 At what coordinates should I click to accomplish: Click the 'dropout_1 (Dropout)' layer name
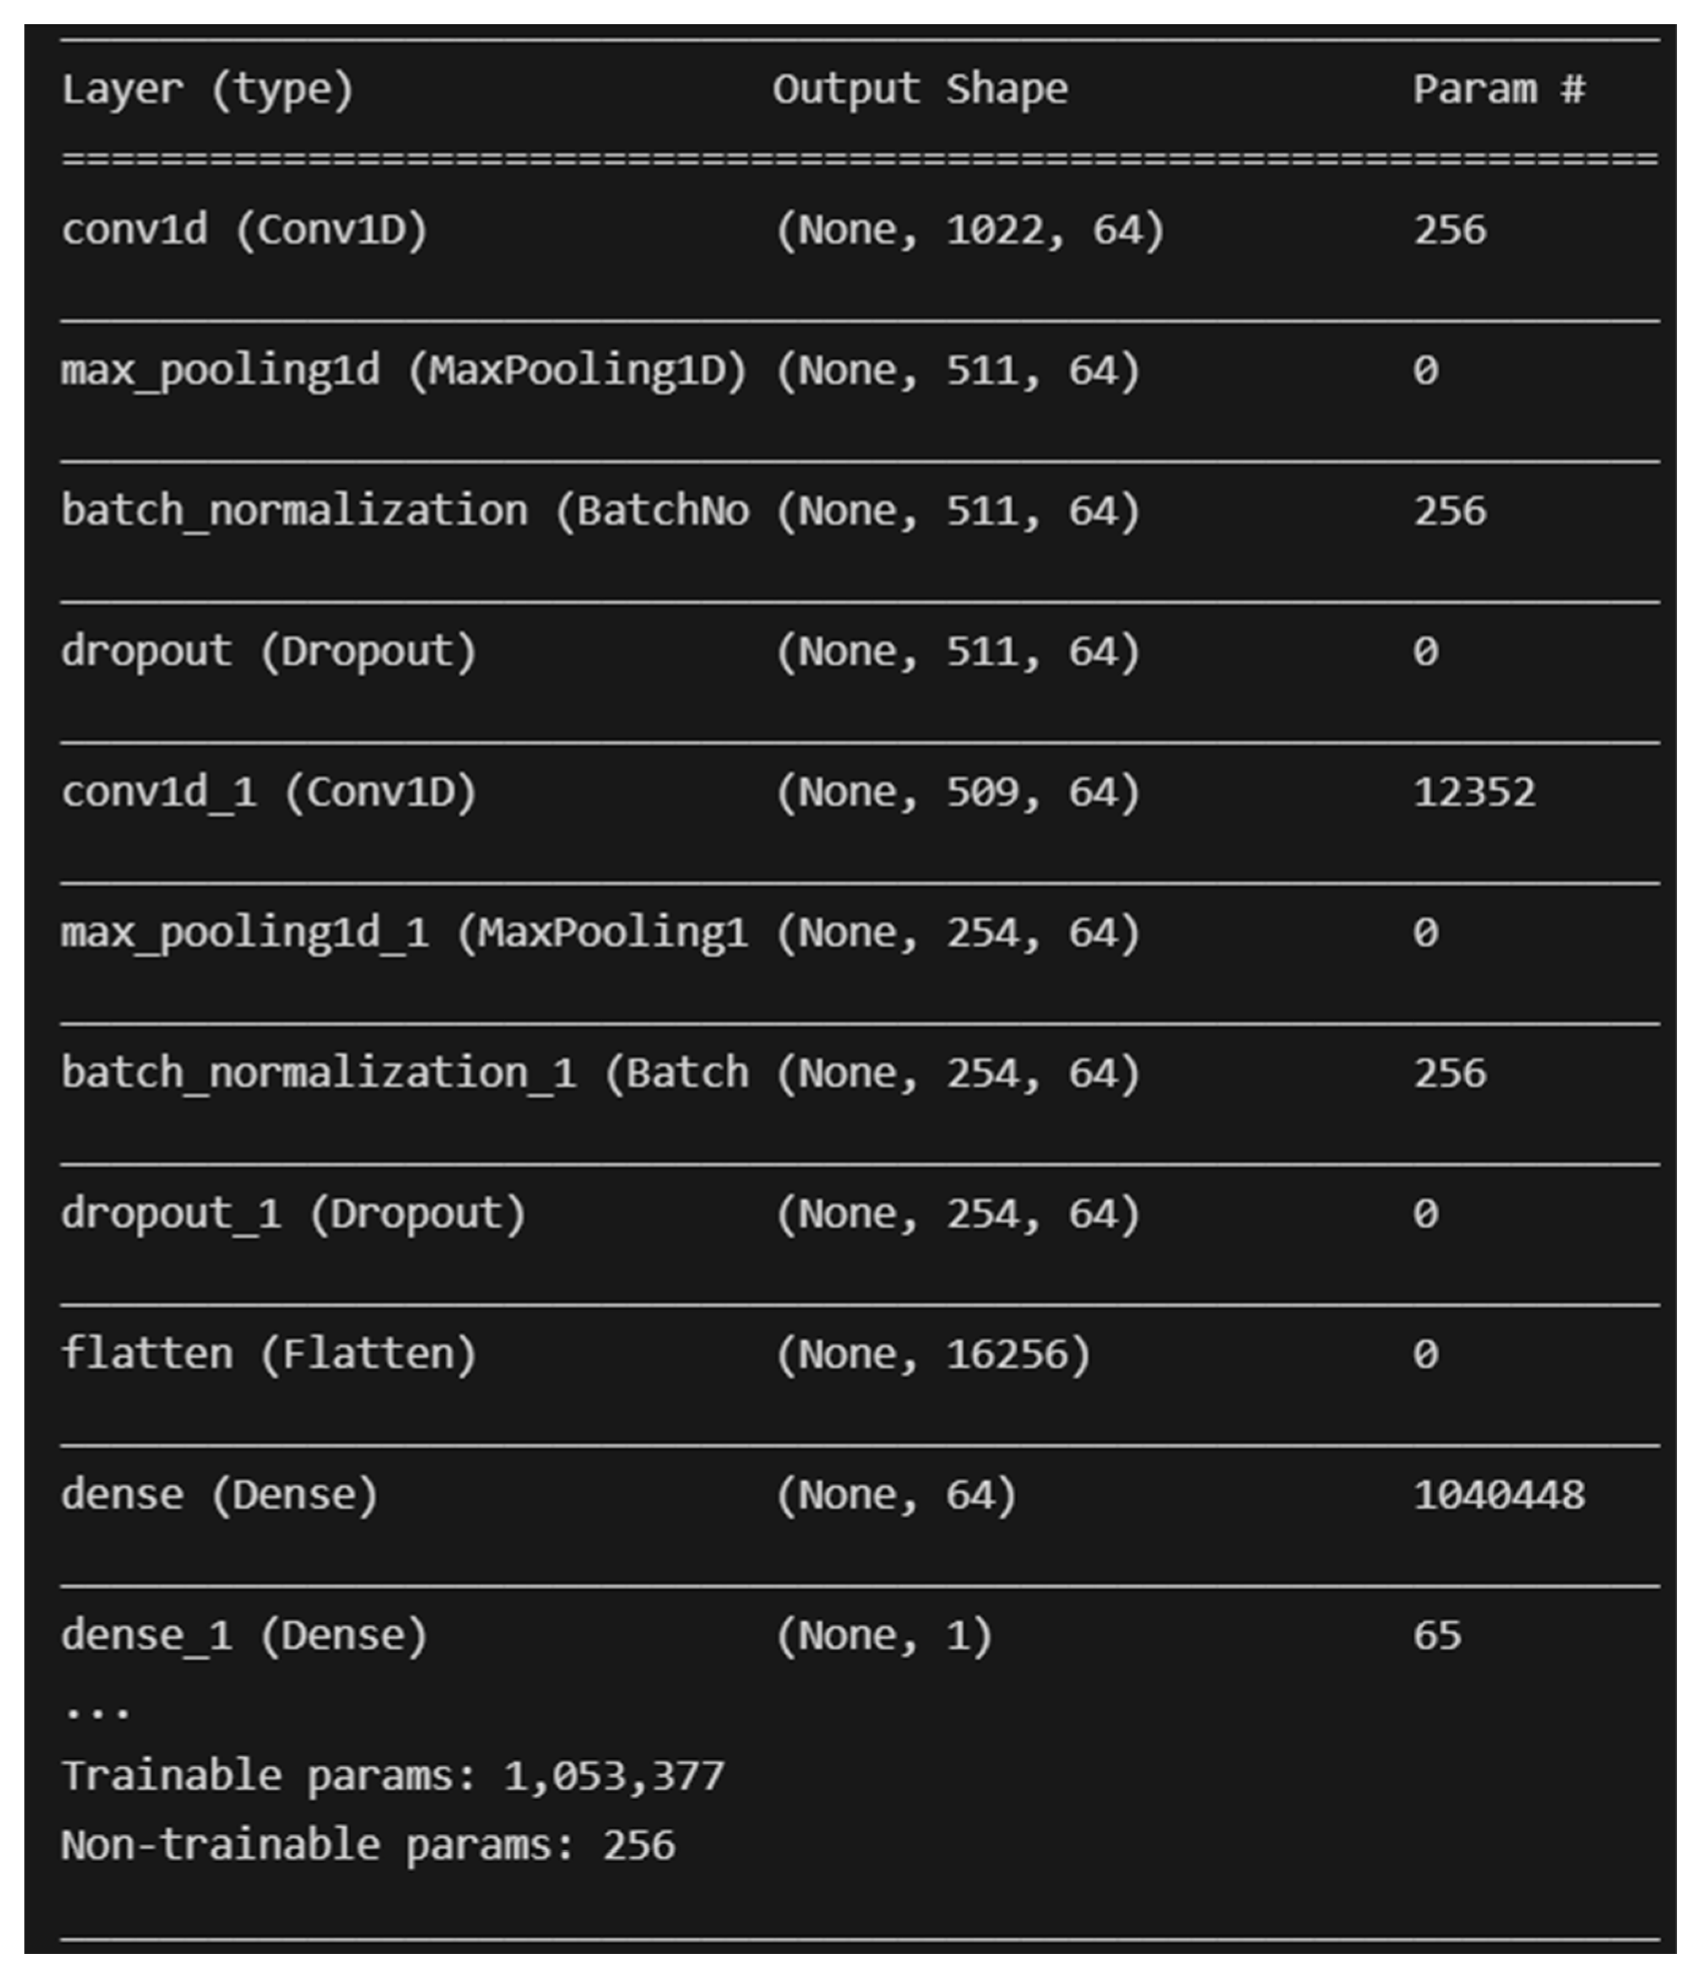[x=293, y=1214]
